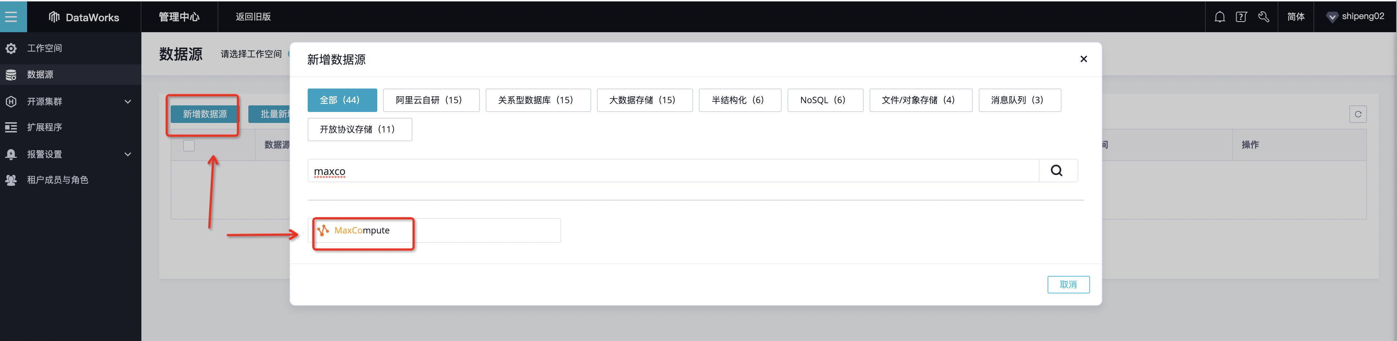The image size is (1397, 341).
Task: Click the 新增数据源 button
Action: point(205,114)
